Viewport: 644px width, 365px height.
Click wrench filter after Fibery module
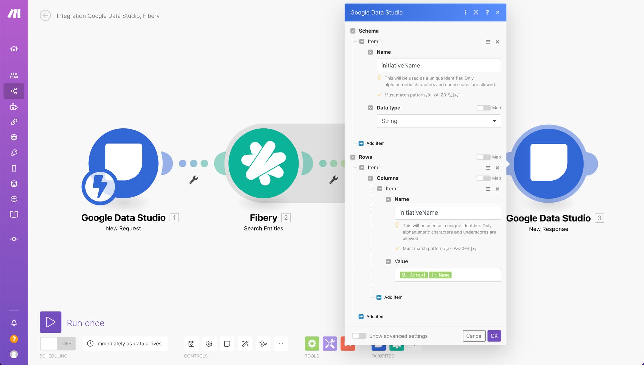pos(333,180)
